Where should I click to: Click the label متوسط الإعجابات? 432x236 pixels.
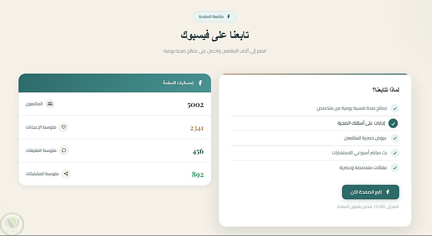tap(41, 127)
